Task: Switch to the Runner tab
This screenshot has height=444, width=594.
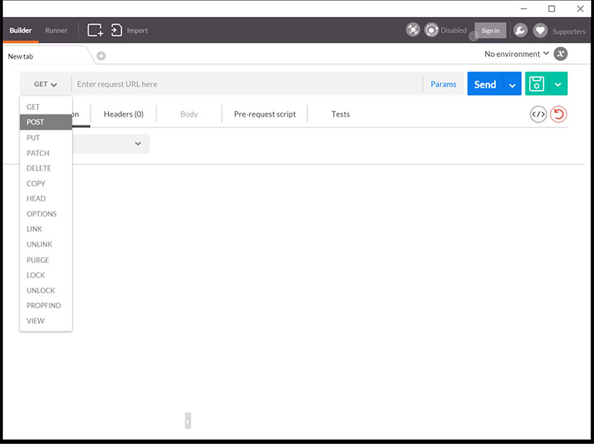Action: click(56, 30)
